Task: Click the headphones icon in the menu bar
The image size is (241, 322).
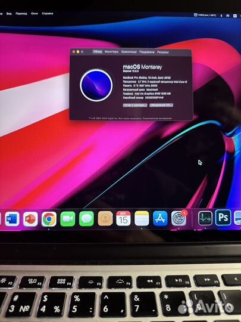Action: (x=227, y=16)
